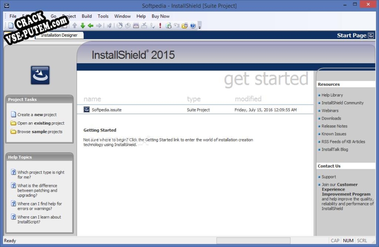Open the Build menu
Viewport: 379px width, 247px height.
[87, 16]
